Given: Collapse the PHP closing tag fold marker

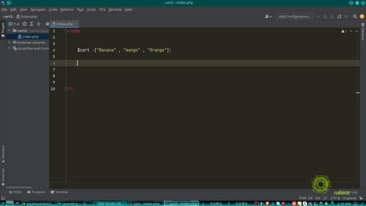Looking at the screenshot, I should point(66,89).
